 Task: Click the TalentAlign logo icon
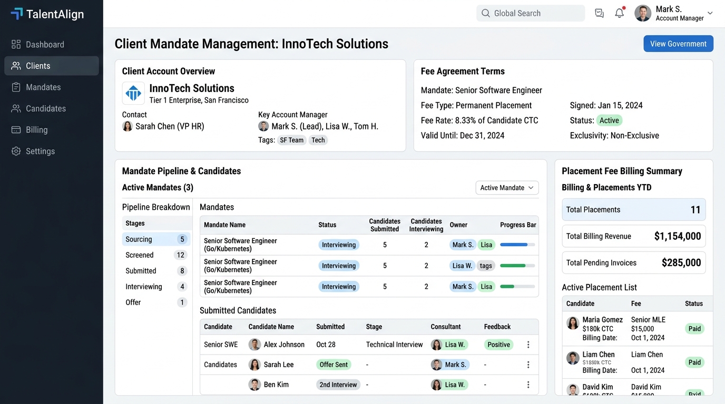click(16, 14)
